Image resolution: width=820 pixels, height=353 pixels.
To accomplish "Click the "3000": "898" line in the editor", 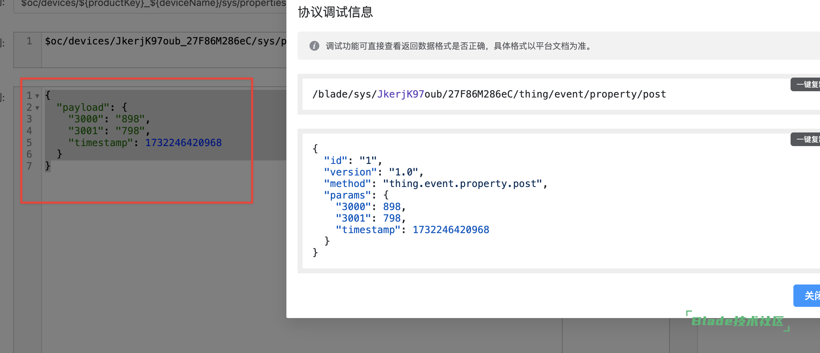I will tap(109, 119).
